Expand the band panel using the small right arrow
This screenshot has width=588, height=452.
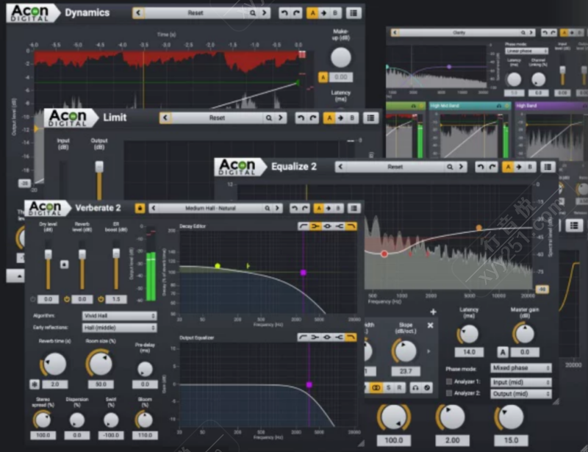click(x=429, y=351)
